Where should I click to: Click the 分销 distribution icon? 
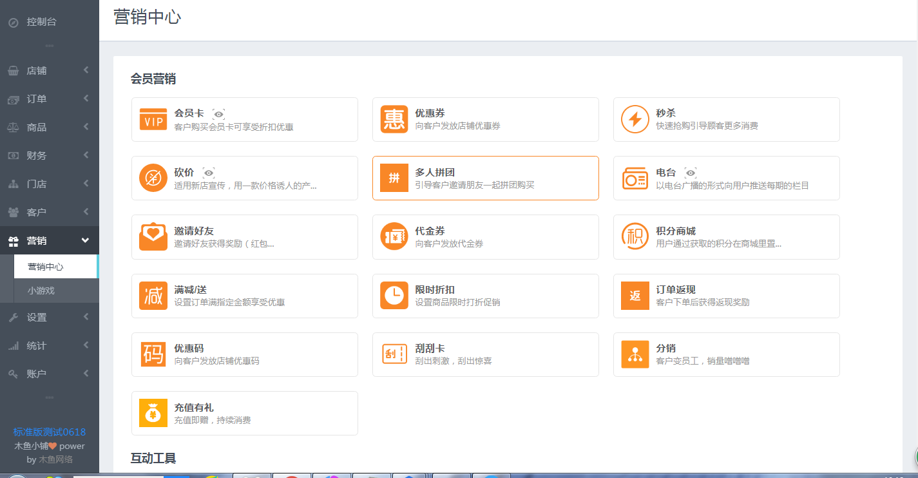[635, 354]
